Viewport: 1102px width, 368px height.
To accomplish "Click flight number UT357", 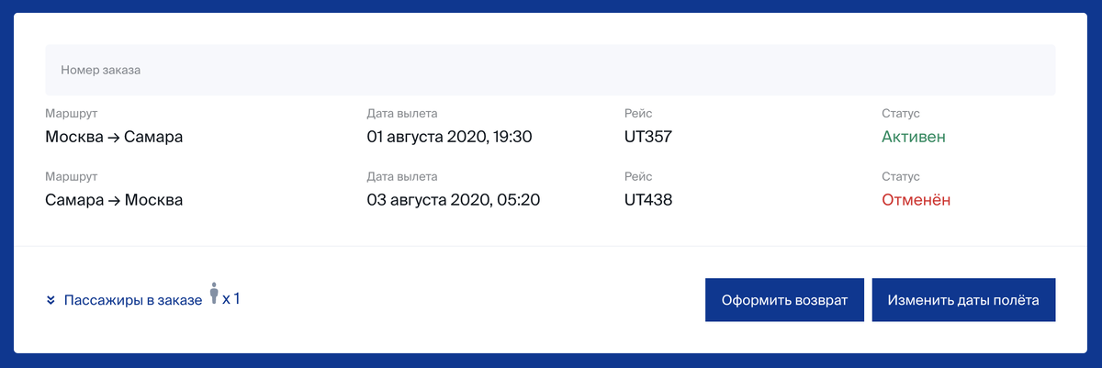I will tap(647, 138).
